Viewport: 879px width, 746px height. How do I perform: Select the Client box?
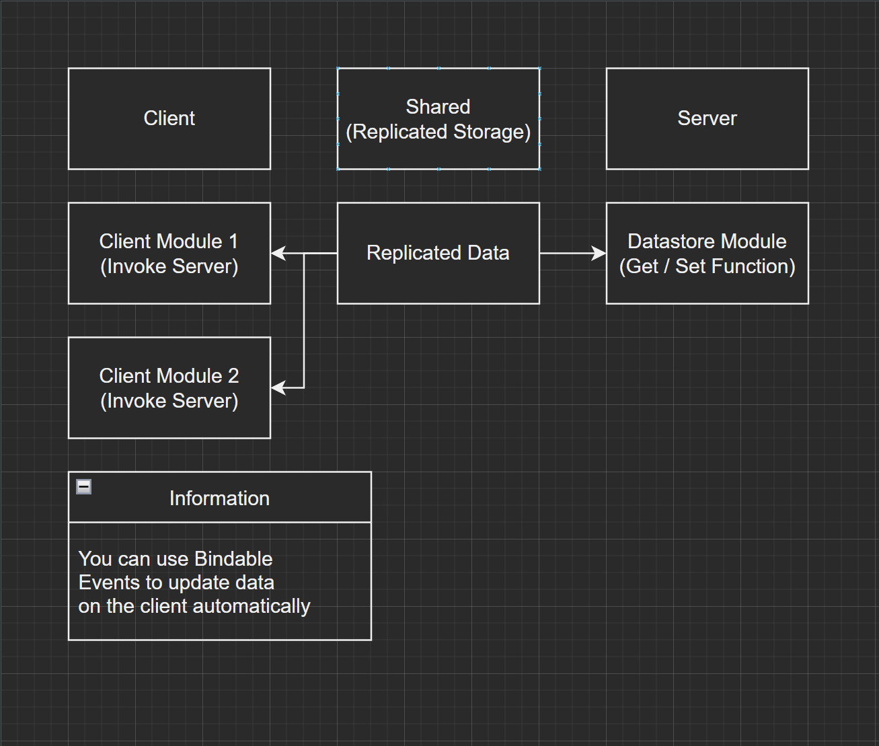[169, 118]
